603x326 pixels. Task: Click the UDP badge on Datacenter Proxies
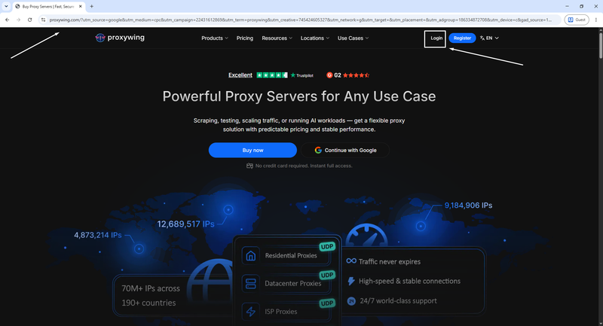[x=327, y=275]
